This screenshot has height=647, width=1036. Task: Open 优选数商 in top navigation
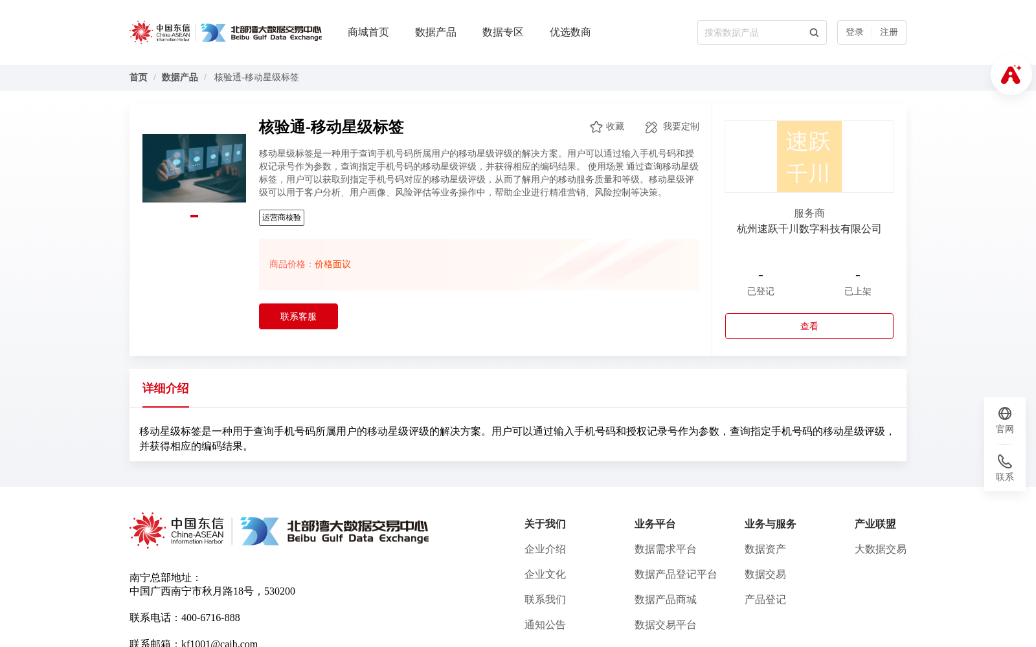point(570,32)
